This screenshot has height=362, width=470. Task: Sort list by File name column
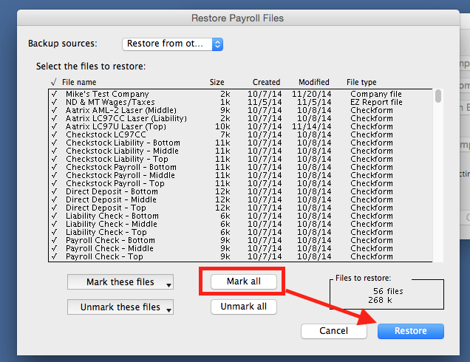(79, 82)
